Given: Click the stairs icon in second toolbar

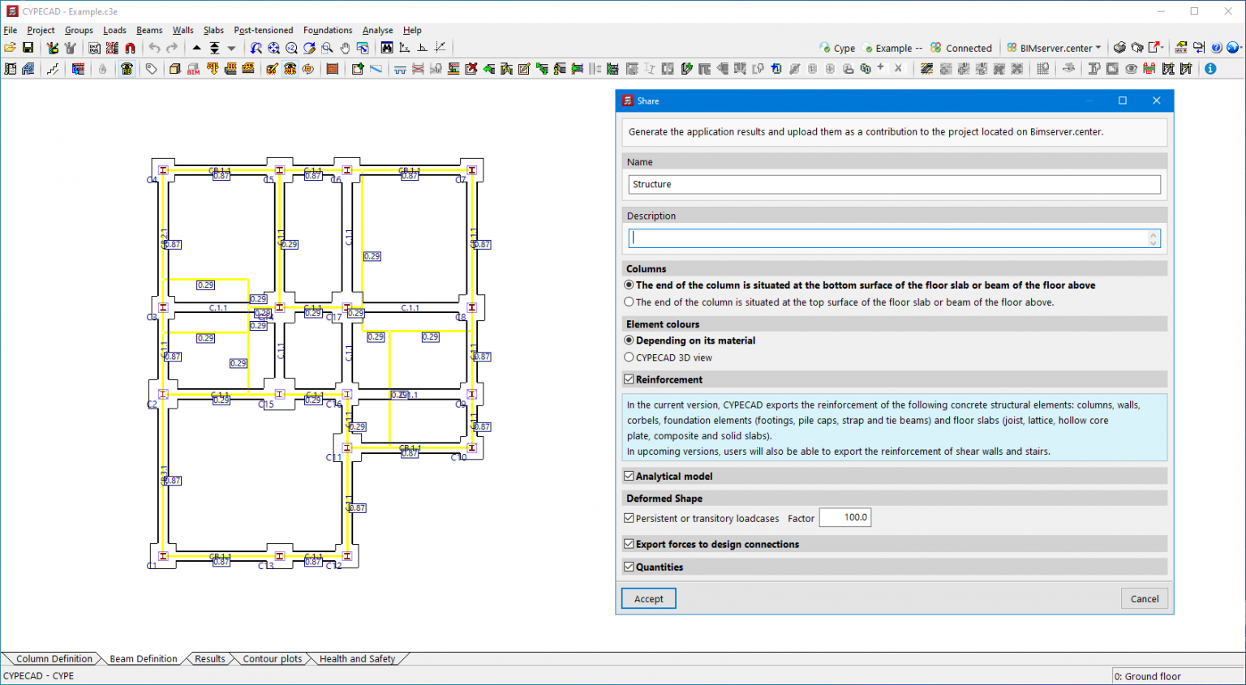Looking at the screenshot, I should (53, 69).
